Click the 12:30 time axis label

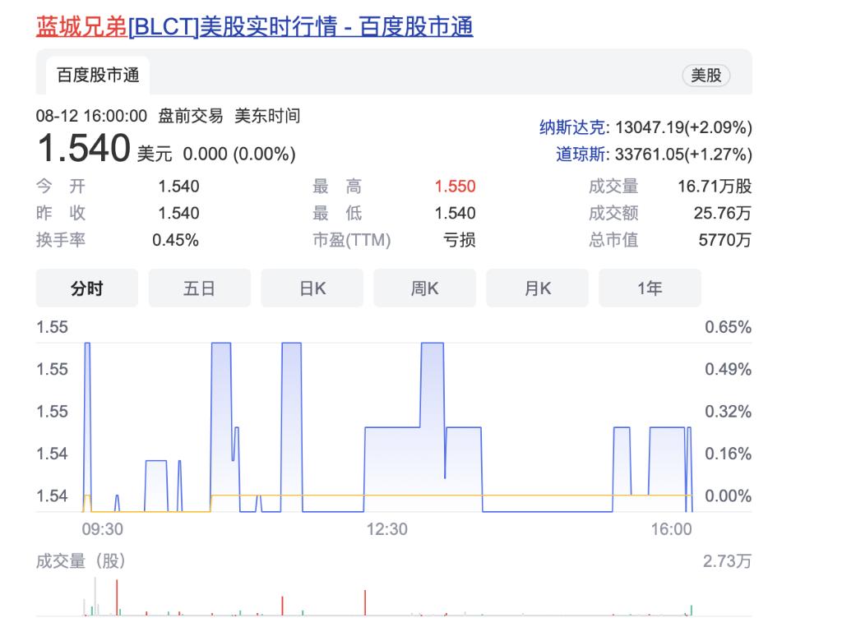(386, 529)
